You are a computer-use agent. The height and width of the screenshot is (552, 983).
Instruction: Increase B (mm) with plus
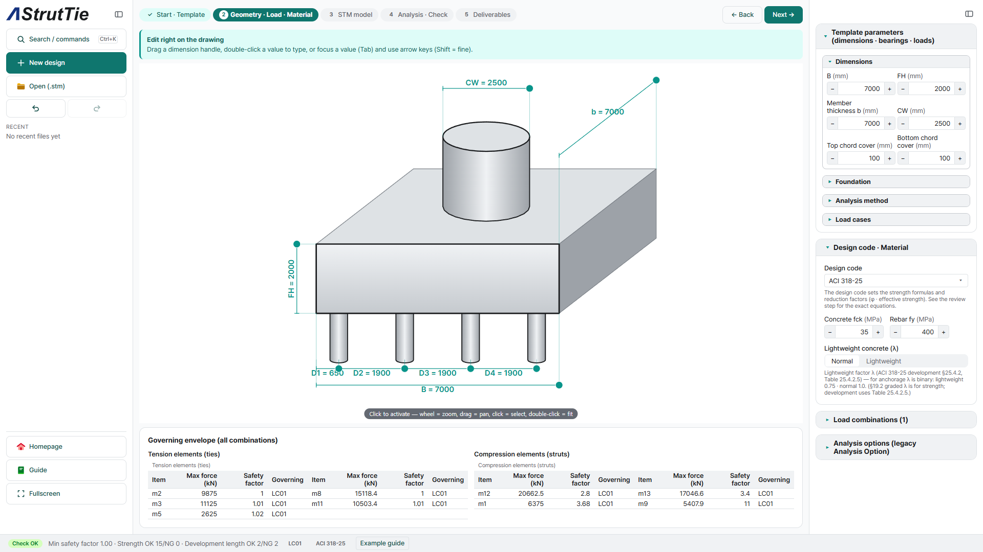click(890, 89)
